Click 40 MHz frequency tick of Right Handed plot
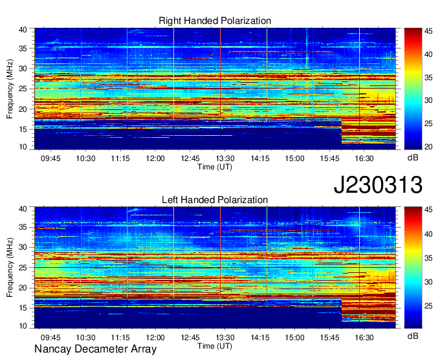The image size is (440, 357). 23,30
